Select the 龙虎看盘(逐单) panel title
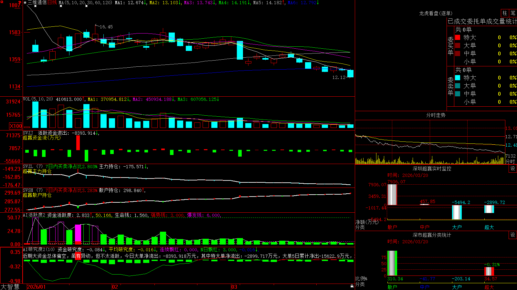Viewport: 517px width, 290px height. [436, 13]
